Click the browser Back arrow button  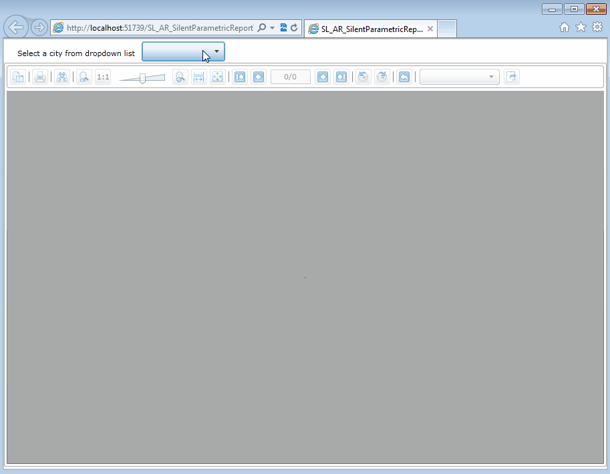[x=16, y=27]
